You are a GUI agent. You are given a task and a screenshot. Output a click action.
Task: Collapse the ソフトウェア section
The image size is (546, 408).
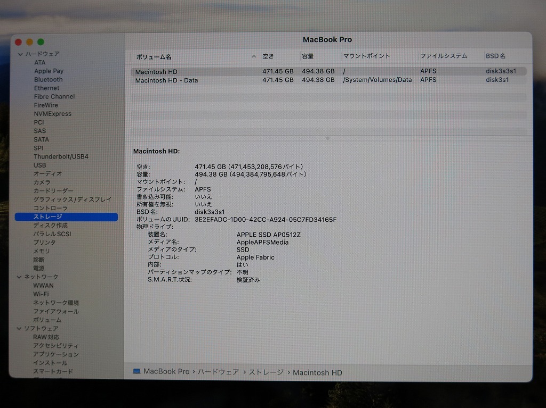tap(19, 328)
